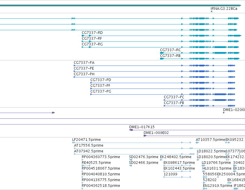
Task: Click the LD18020.5prime EST label
Action: [211, 157]
